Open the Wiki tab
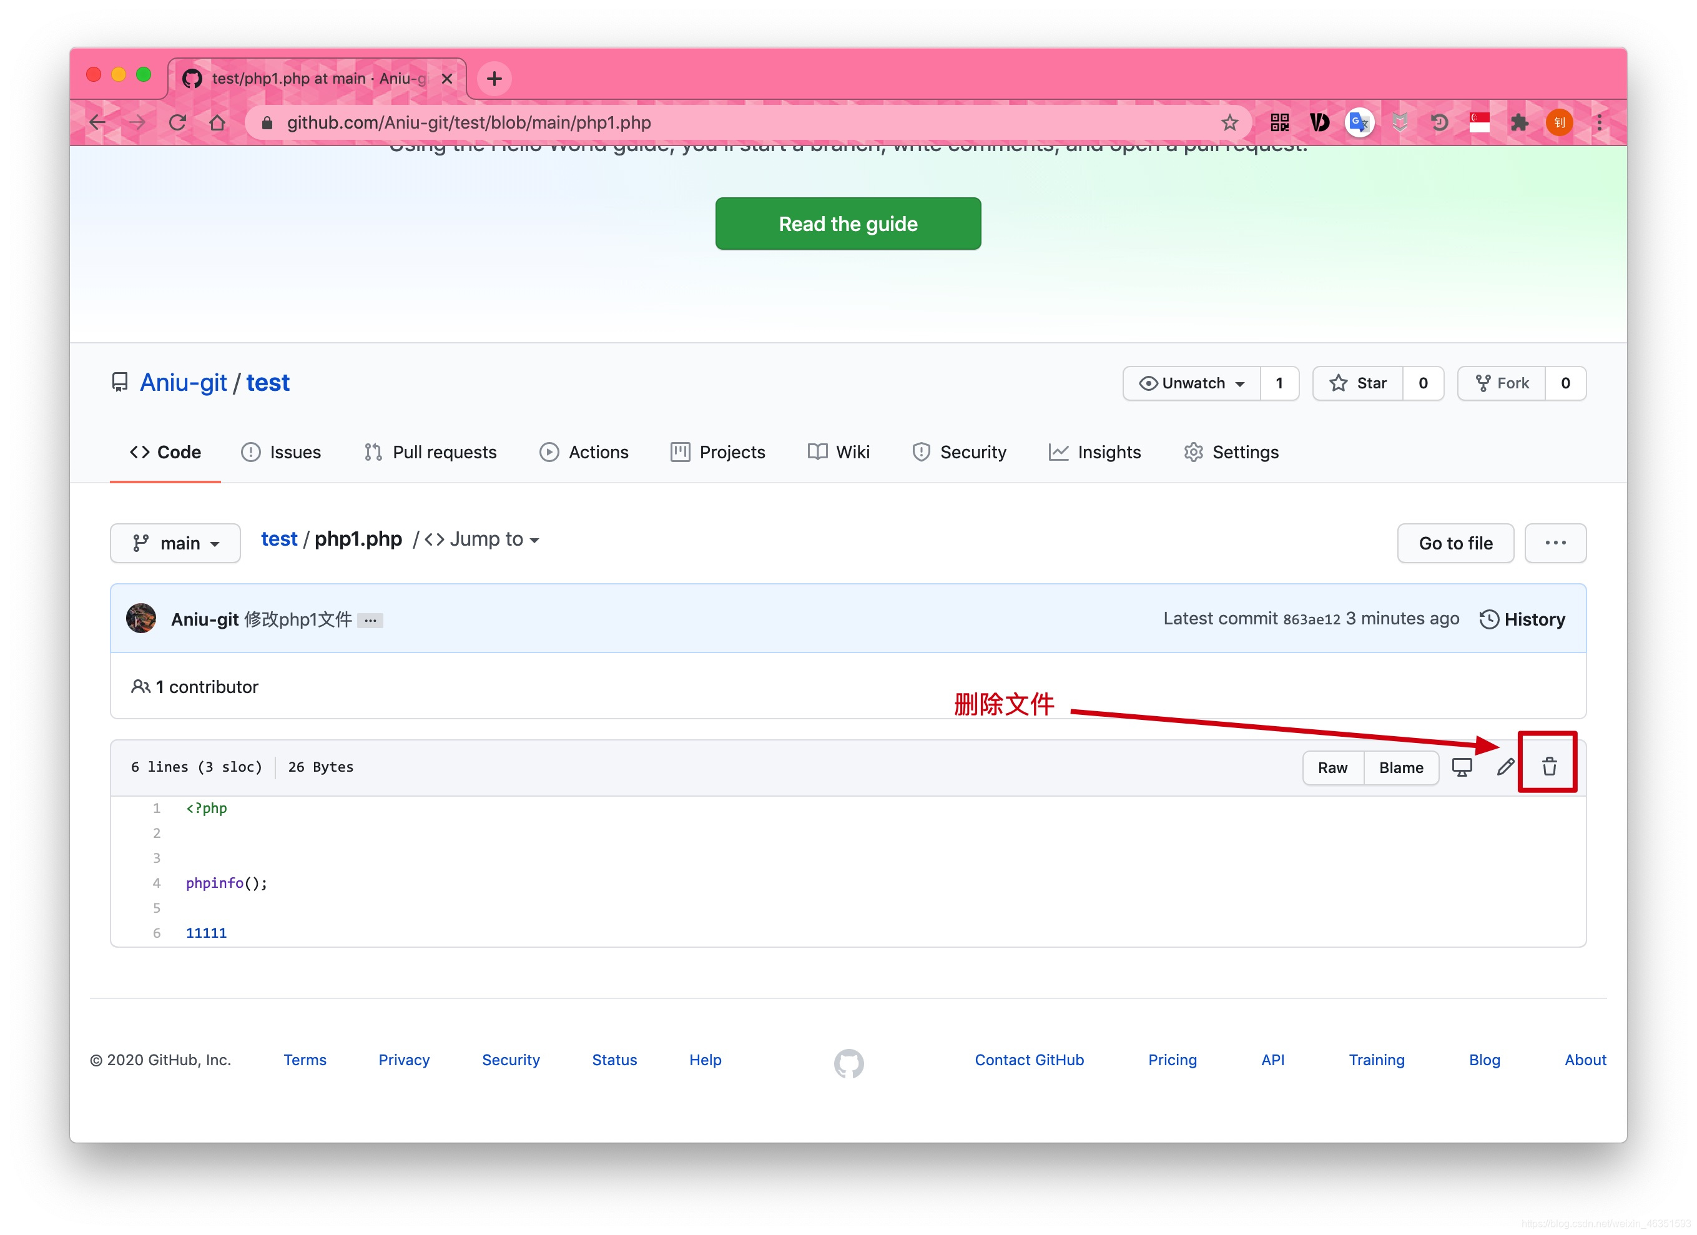 click(839, 453)
